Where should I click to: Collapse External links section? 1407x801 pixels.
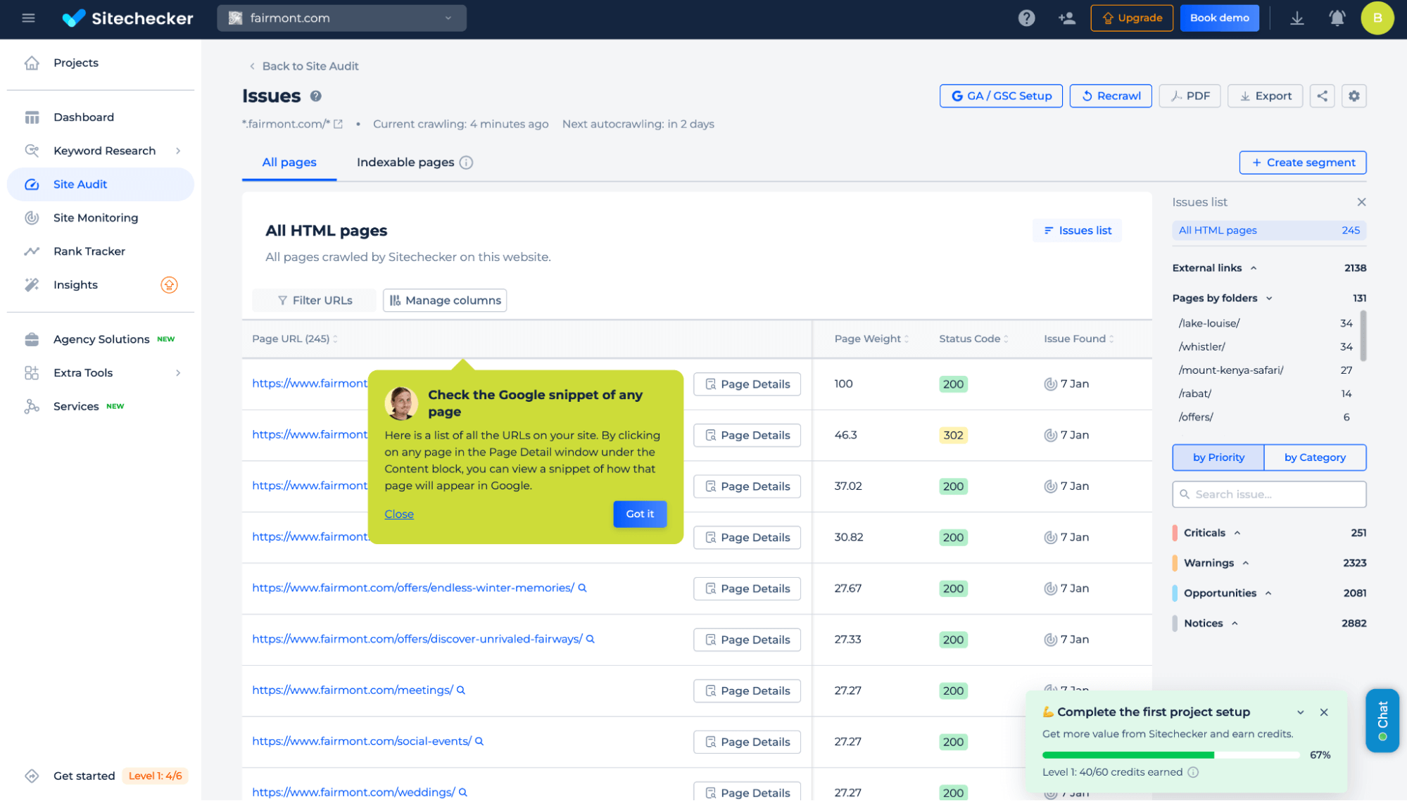coord(1253,268)
